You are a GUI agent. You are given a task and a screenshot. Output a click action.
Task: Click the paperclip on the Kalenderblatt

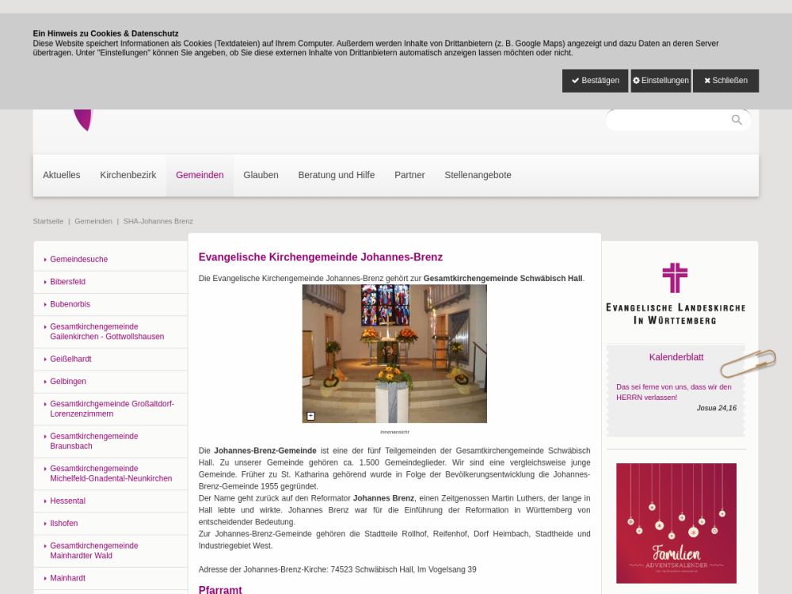pyautogui.click(x=748, y=363)
